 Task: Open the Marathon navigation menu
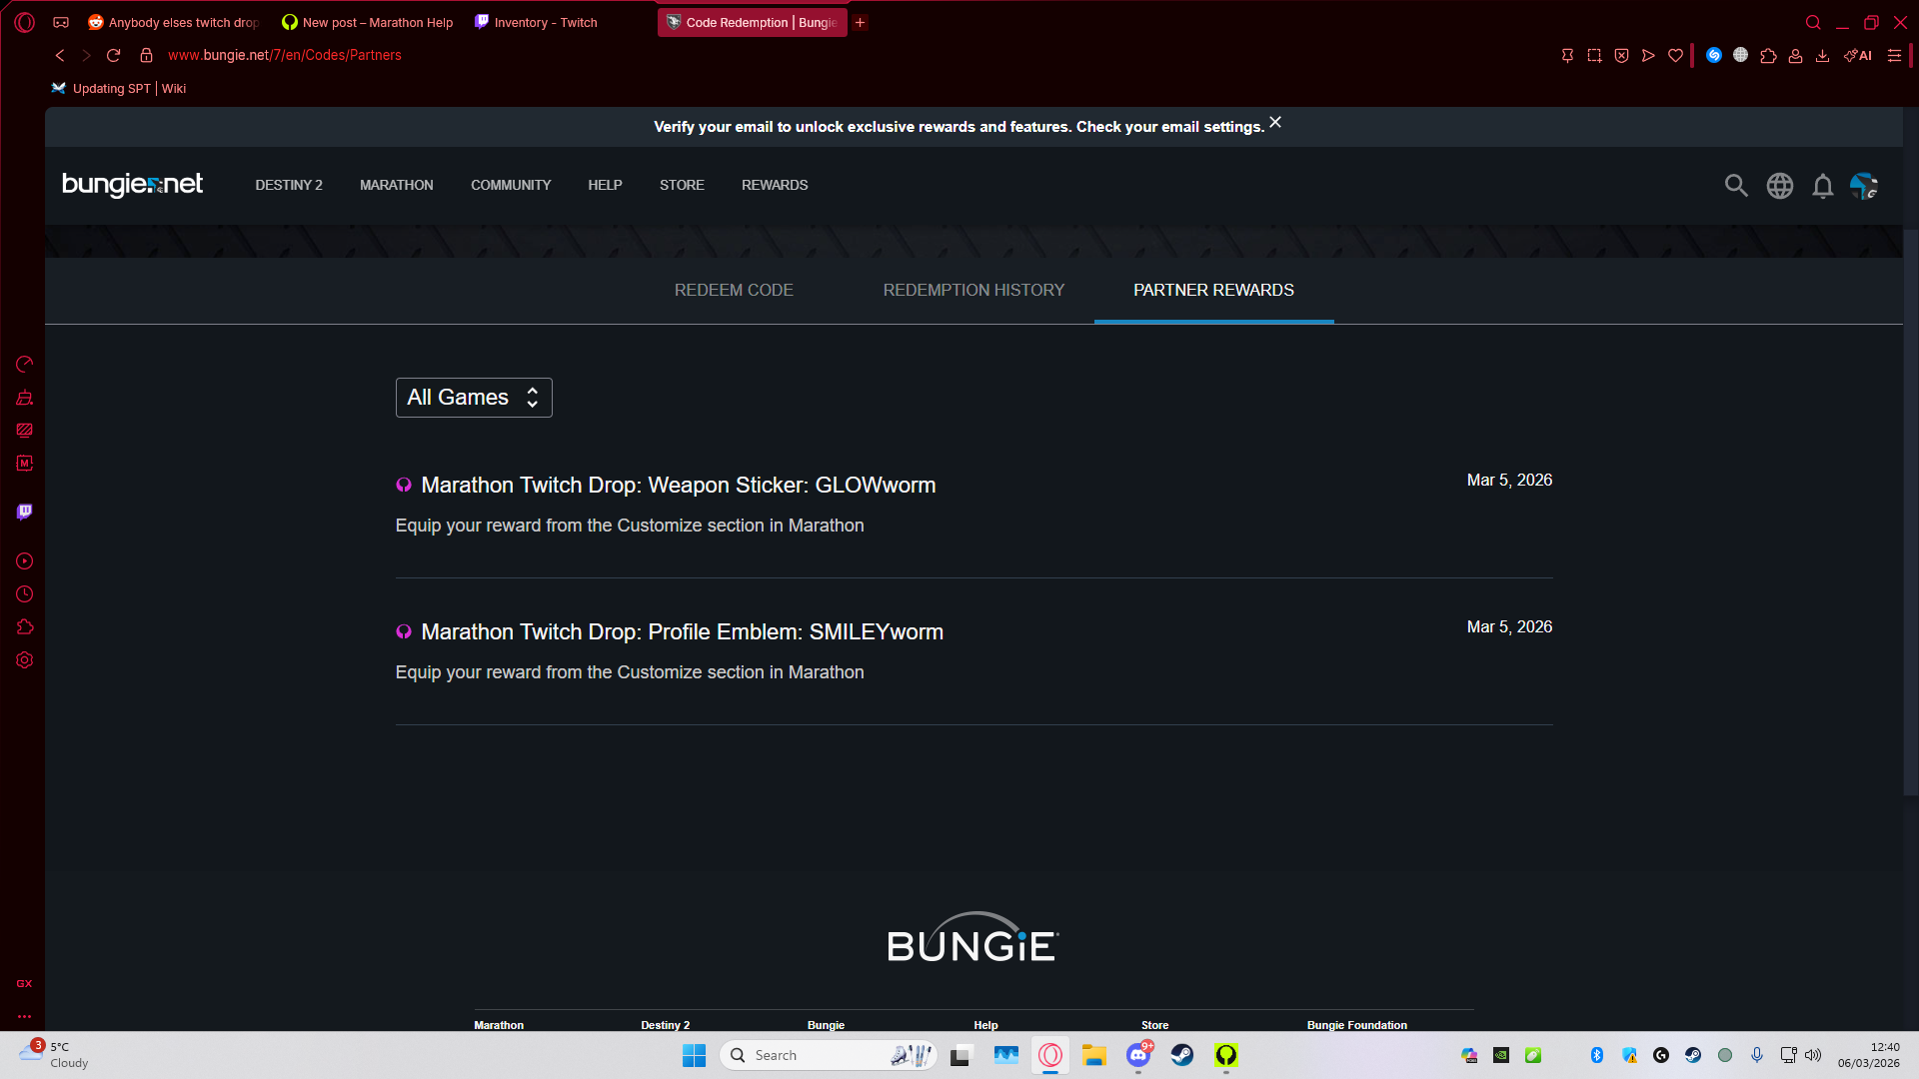click(397, 185)
